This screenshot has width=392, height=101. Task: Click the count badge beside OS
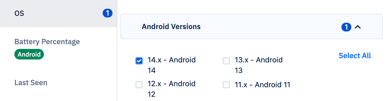click(107, 13)
